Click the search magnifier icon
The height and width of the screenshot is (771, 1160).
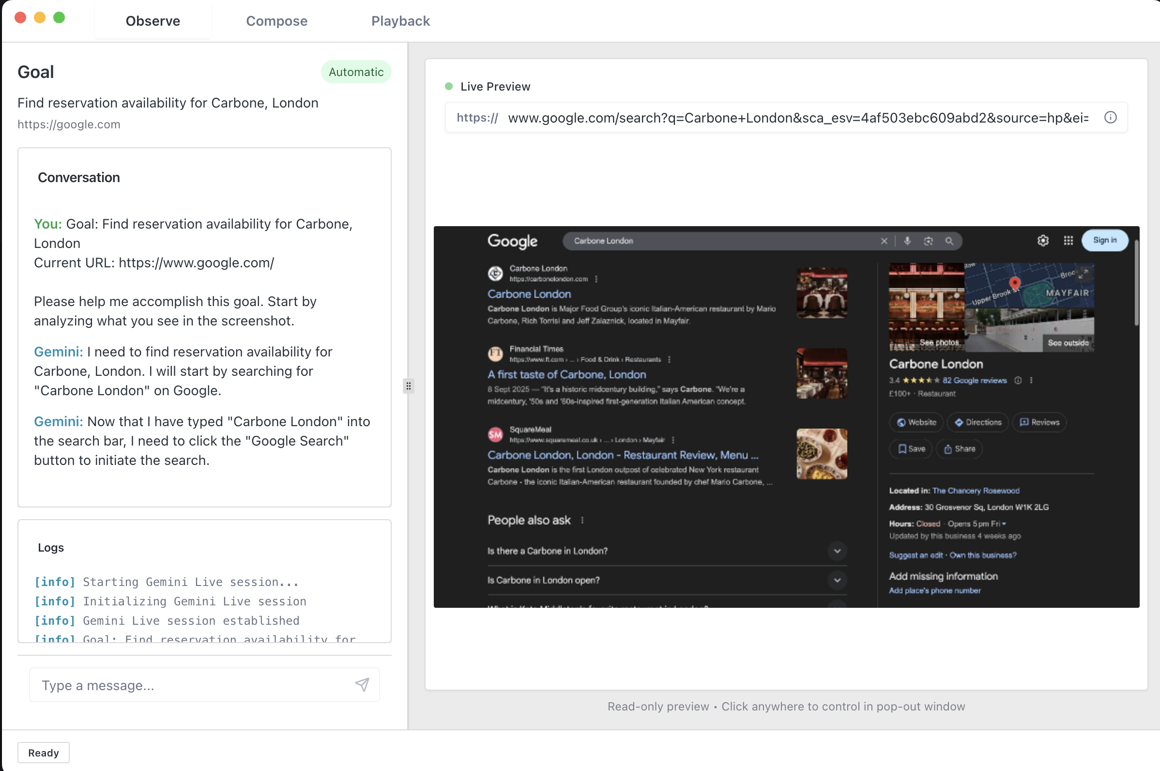point(949,241)
